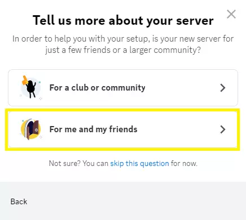Go Back to the previous step

click(19, 202)
